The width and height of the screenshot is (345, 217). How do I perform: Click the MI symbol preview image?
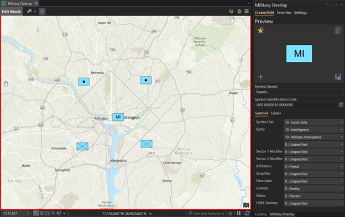(x=299, y=54)
